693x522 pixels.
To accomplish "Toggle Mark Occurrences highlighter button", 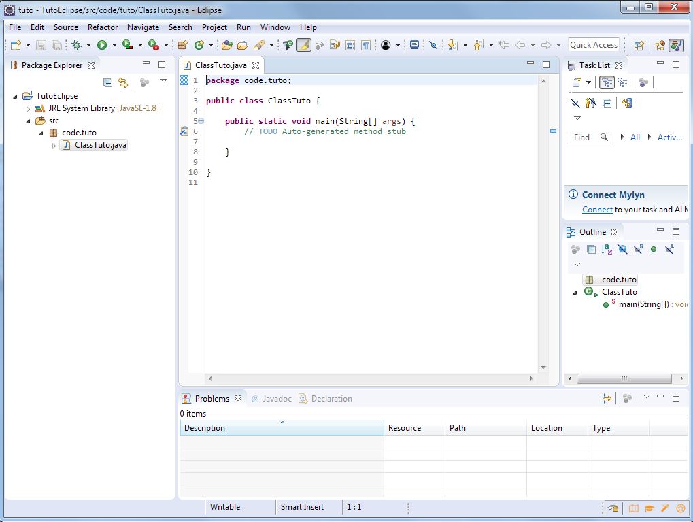I will pos(303,45).
